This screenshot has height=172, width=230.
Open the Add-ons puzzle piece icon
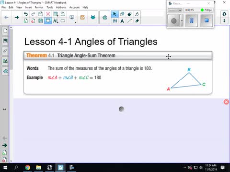click(x=104, y=17)
